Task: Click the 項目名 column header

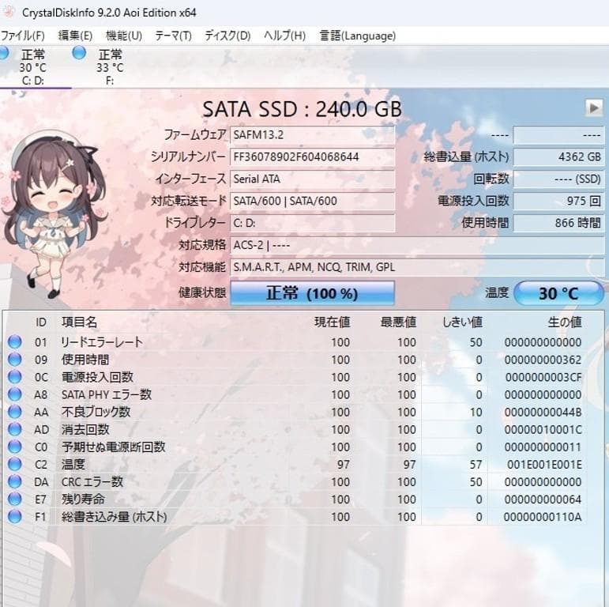Action: coord(79,322)
